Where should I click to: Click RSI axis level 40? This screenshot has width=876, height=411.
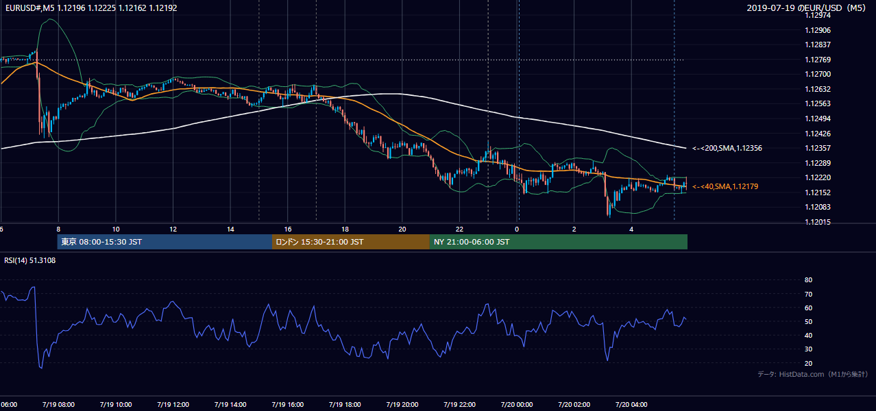[808, 335]
